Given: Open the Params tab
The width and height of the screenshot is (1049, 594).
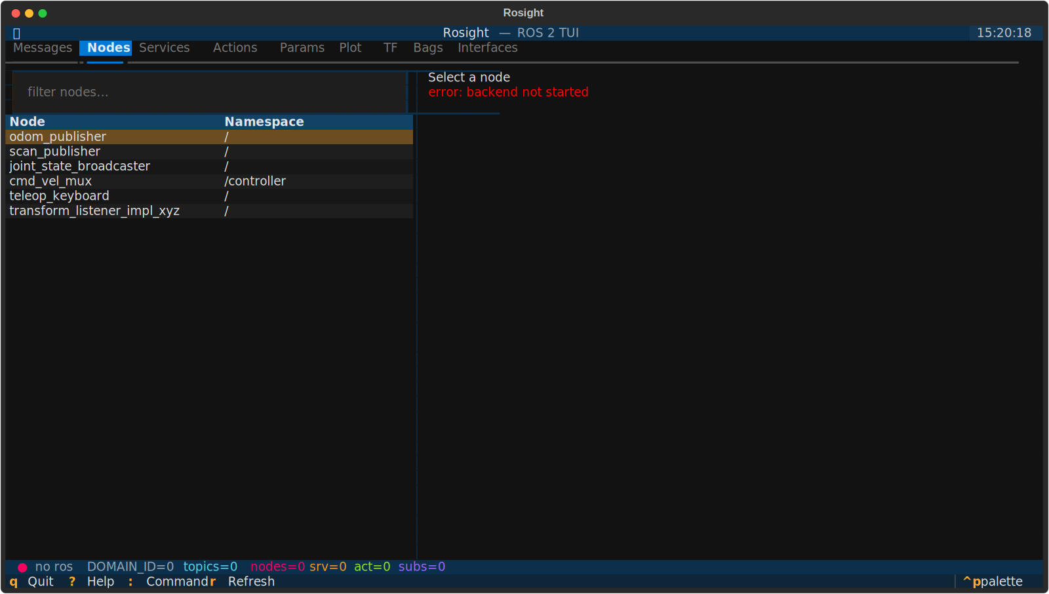Looking at the screenshot, I should click(302, 48).
